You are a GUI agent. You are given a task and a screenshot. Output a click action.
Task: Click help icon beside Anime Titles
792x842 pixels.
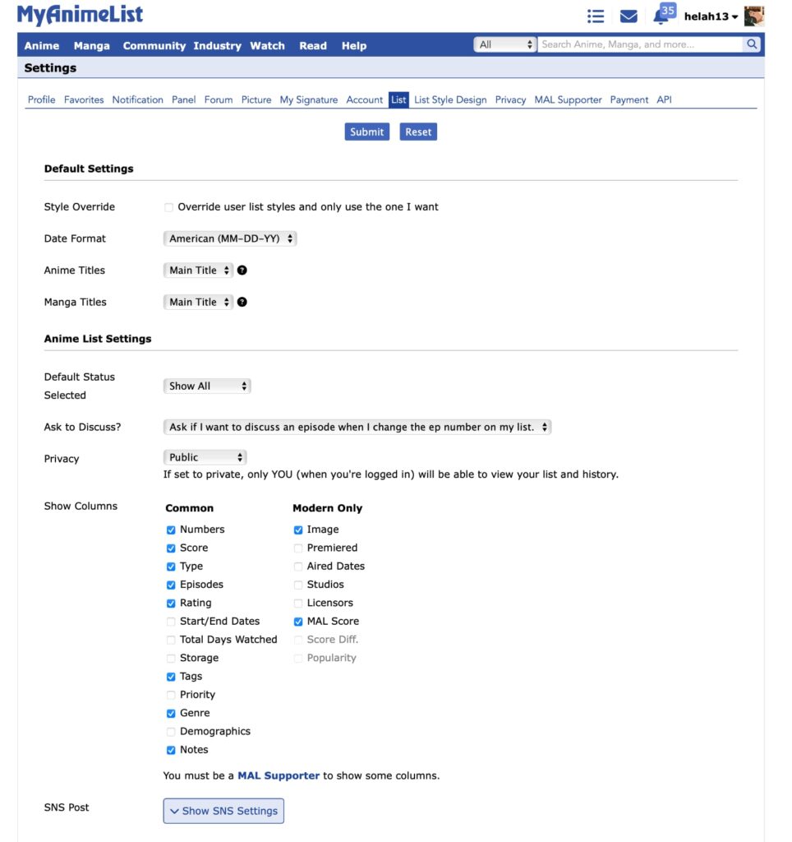click(242, 271)
